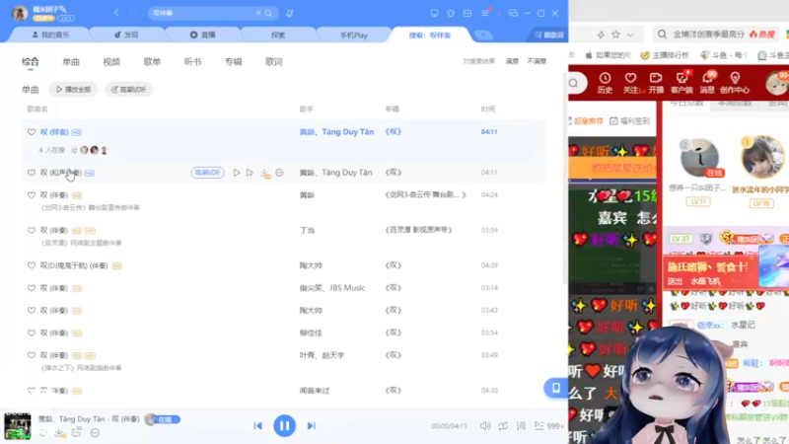Select the 视频 results category
Screen dimensions: 789x444
pos(111,61)
